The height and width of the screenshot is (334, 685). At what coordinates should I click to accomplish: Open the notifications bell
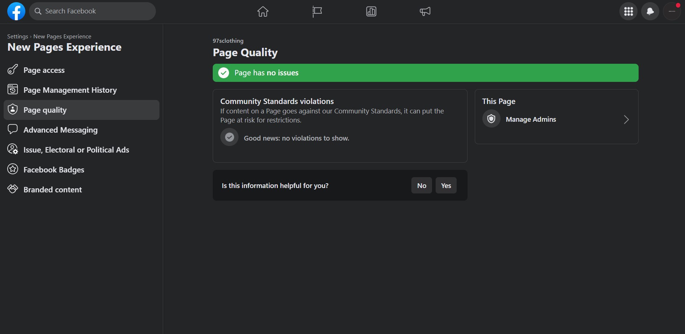click(x=650, y=12)
